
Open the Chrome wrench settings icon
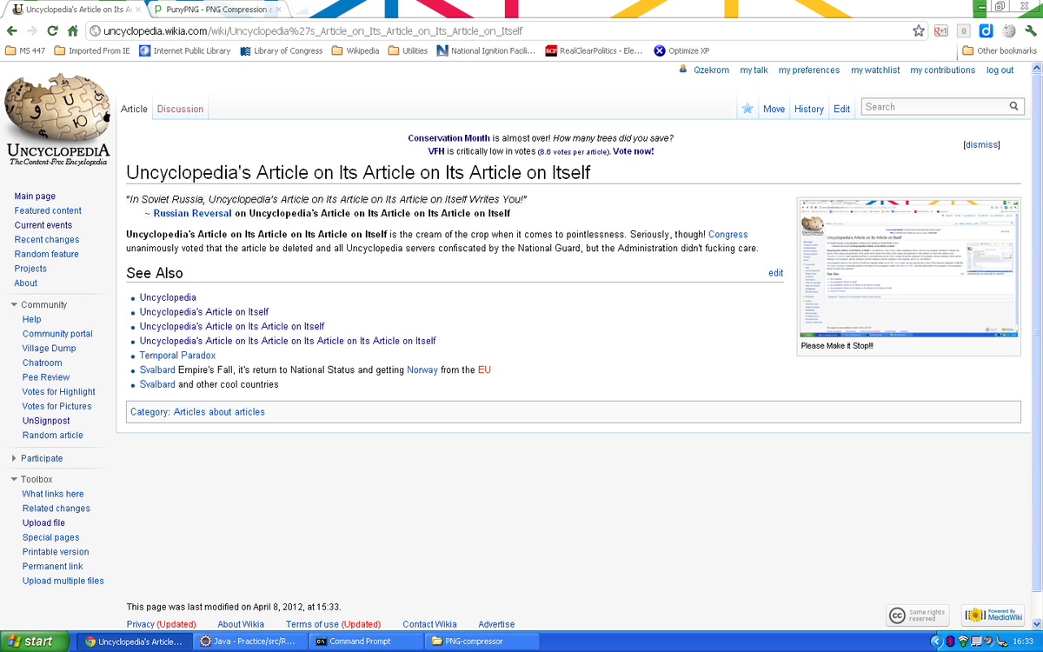(1030, 30)
